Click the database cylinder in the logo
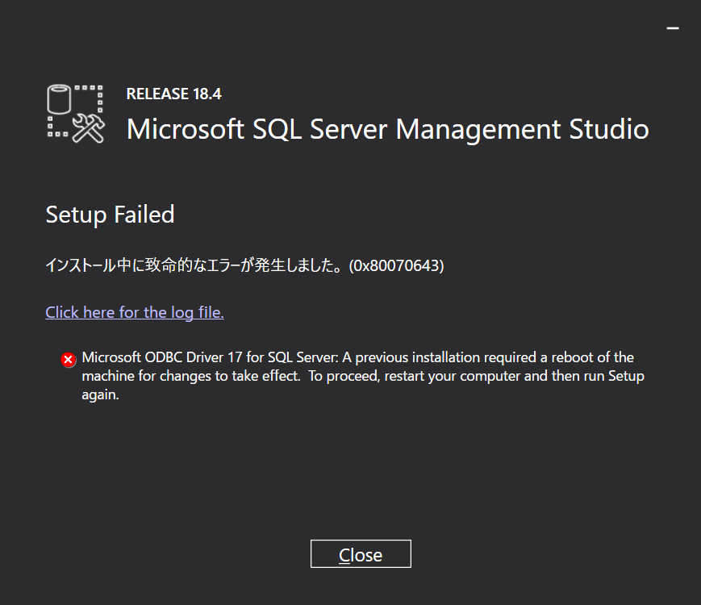The height and width of the screenshot is (605, 701). coord(61,100)
